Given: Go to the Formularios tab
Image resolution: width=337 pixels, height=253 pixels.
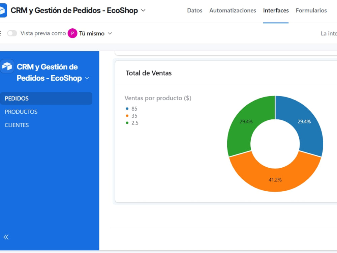Looking at the screenshot, I should point(311,10).
